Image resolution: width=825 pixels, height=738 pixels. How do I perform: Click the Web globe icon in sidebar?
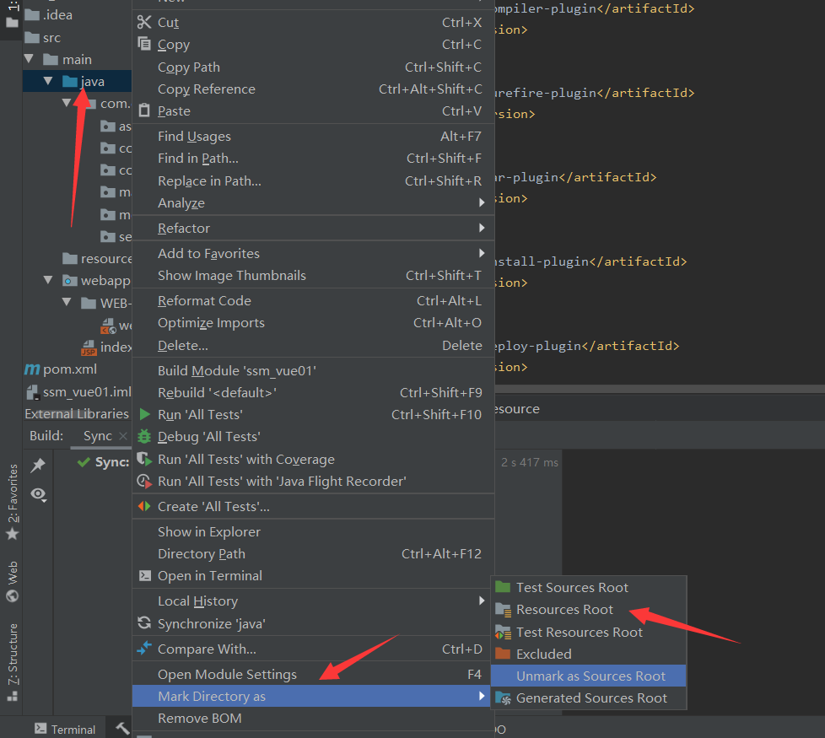[x=12, y=595]
